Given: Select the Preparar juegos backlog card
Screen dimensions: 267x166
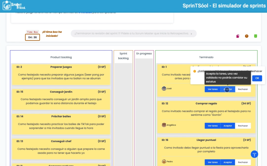Looking at the screenshot, I should coord(61,74).
